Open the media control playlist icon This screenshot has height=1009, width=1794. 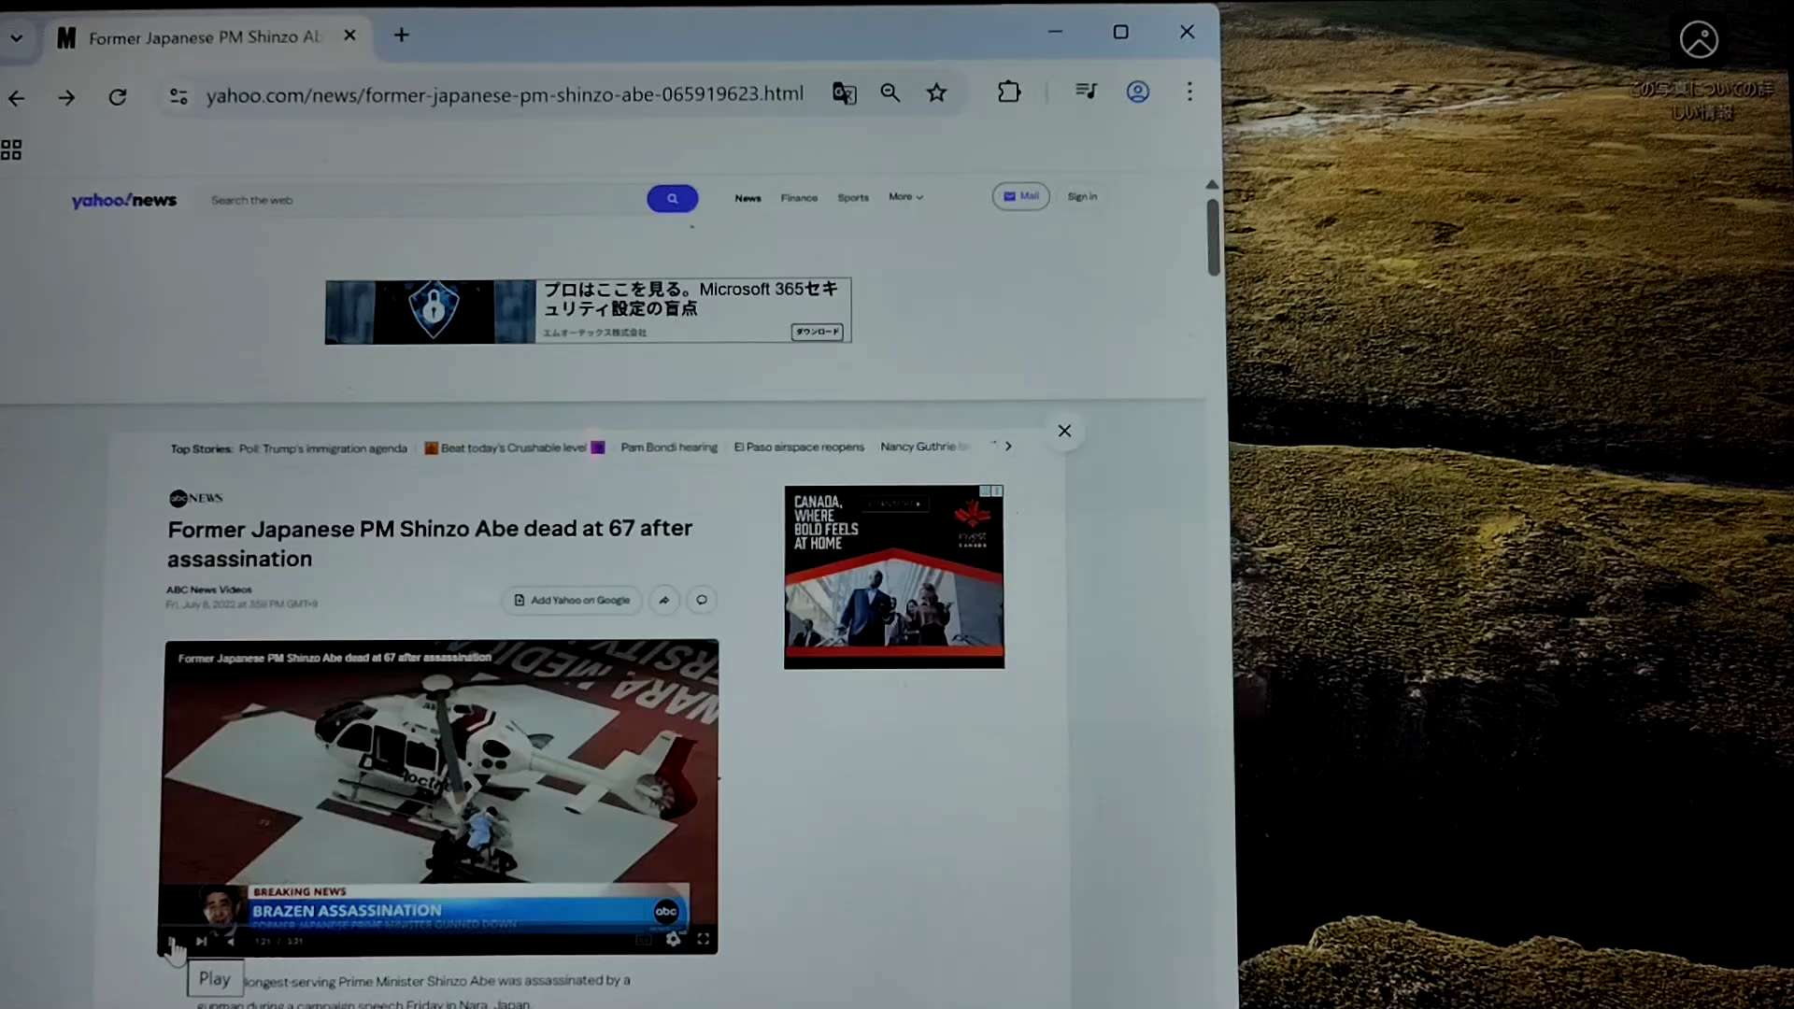[x=1086, y=92]
